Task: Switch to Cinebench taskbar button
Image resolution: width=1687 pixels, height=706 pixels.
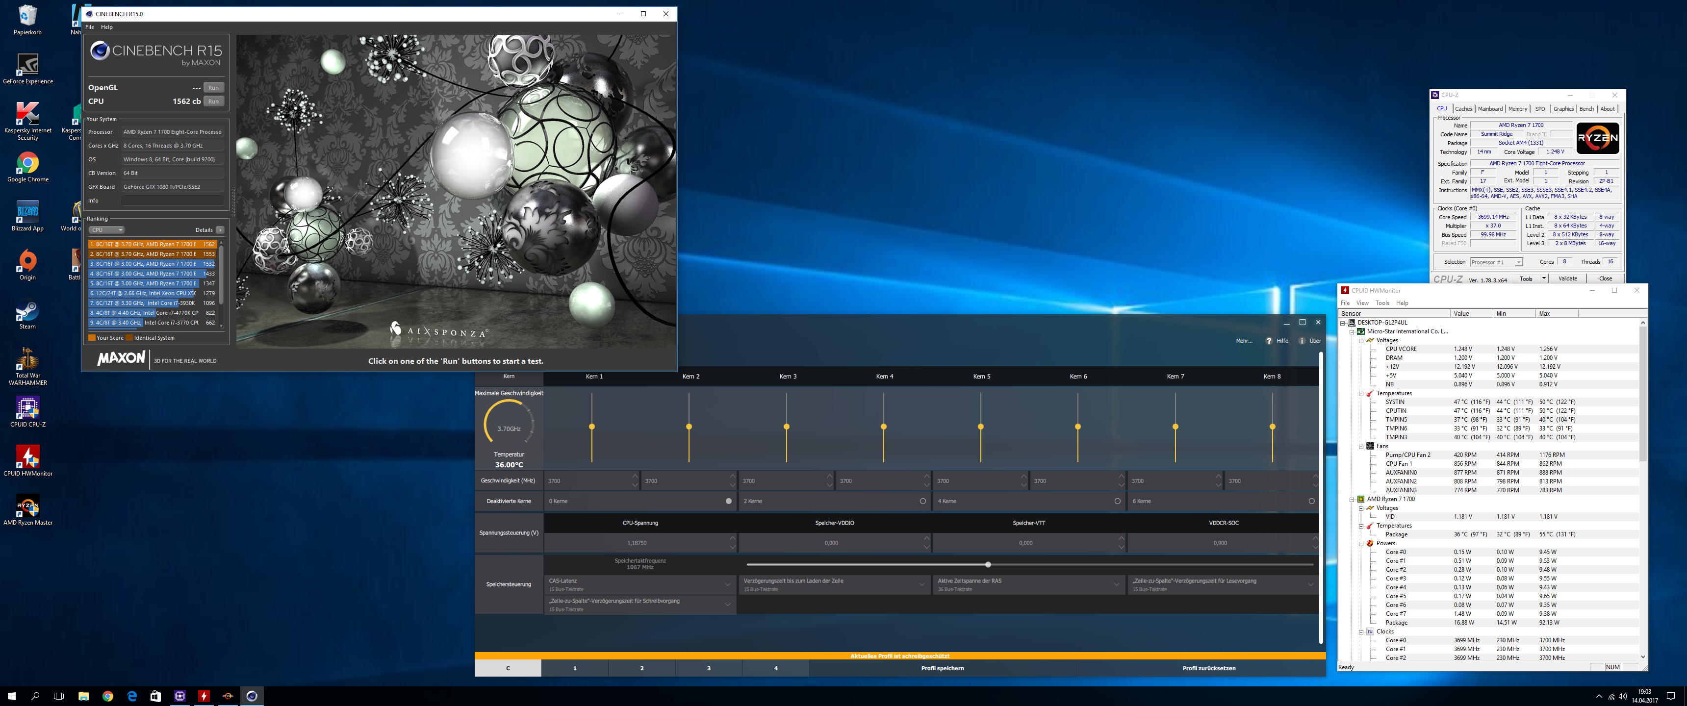Action: coord(252,696)
